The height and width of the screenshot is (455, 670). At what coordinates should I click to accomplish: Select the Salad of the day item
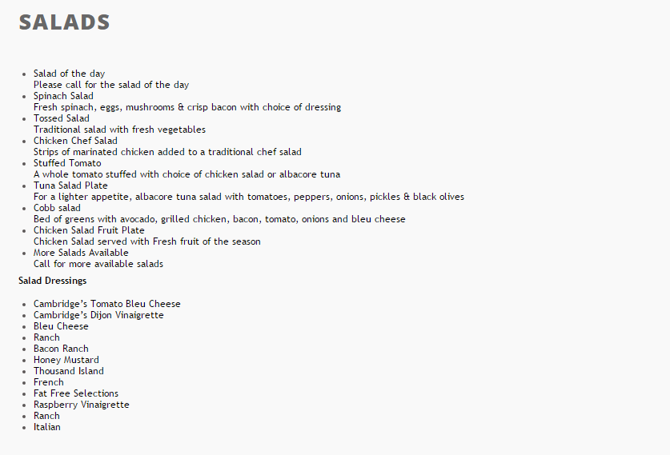[69, 74]
